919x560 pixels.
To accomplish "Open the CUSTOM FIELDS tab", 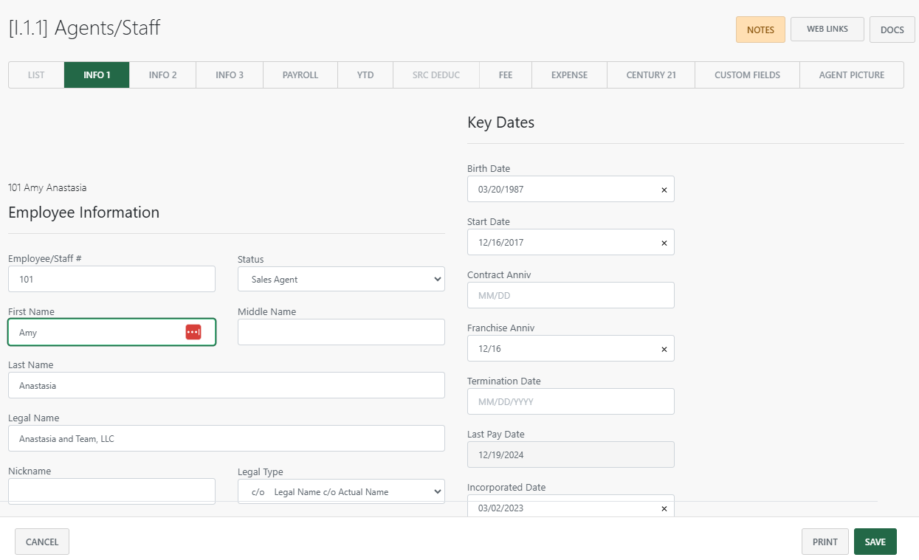I will point(747,75).
